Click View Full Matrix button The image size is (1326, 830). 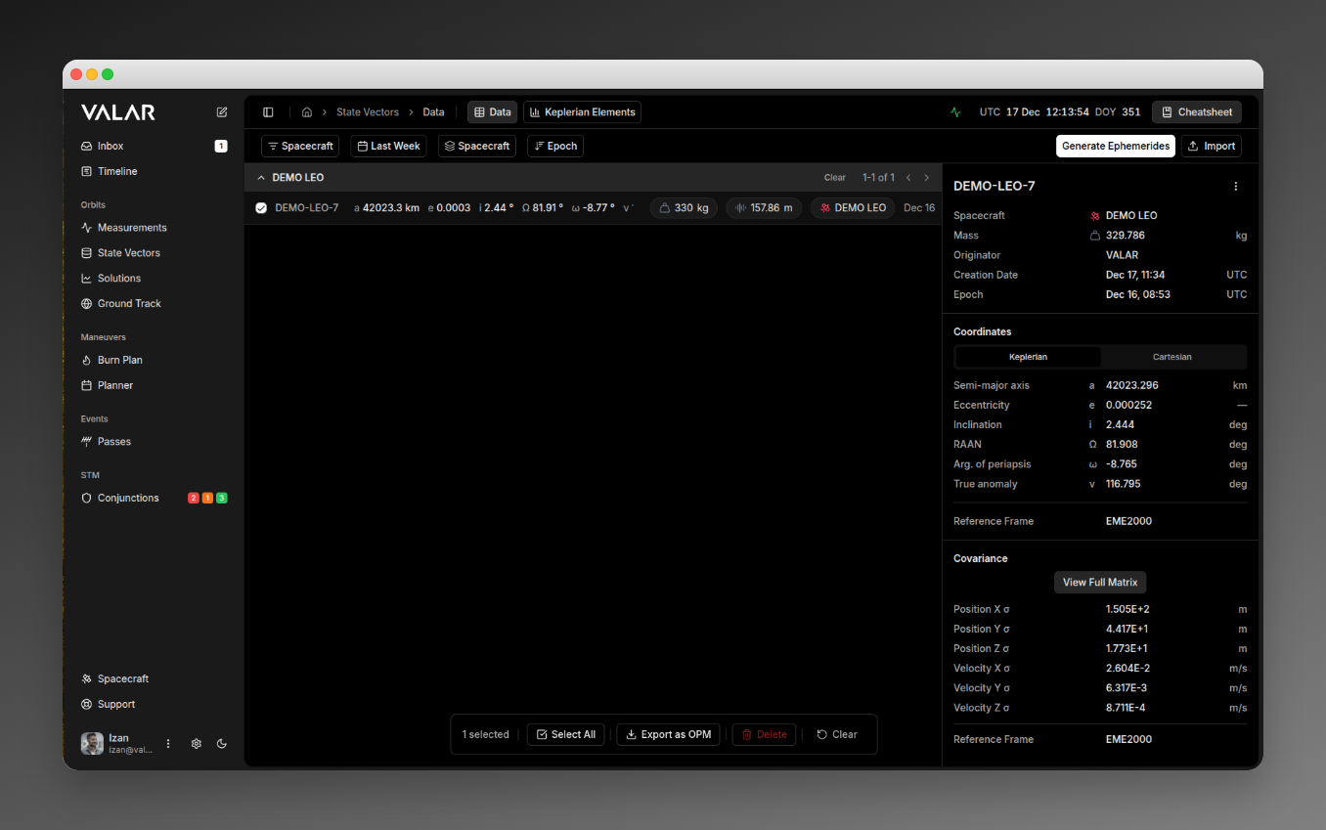[1100, 583]
